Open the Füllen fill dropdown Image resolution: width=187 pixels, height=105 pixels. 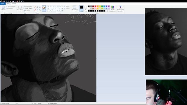tap(67, 8)
